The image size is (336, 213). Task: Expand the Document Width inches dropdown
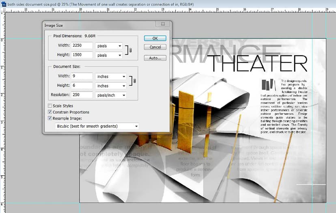(110, 76)
